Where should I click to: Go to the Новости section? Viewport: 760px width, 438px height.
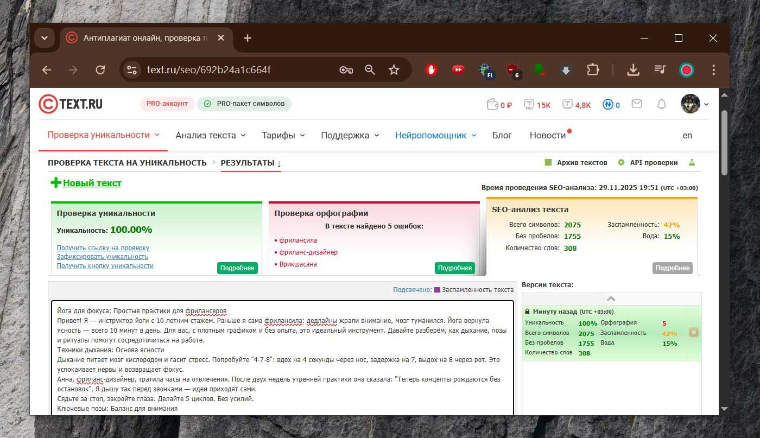[547, 136]
